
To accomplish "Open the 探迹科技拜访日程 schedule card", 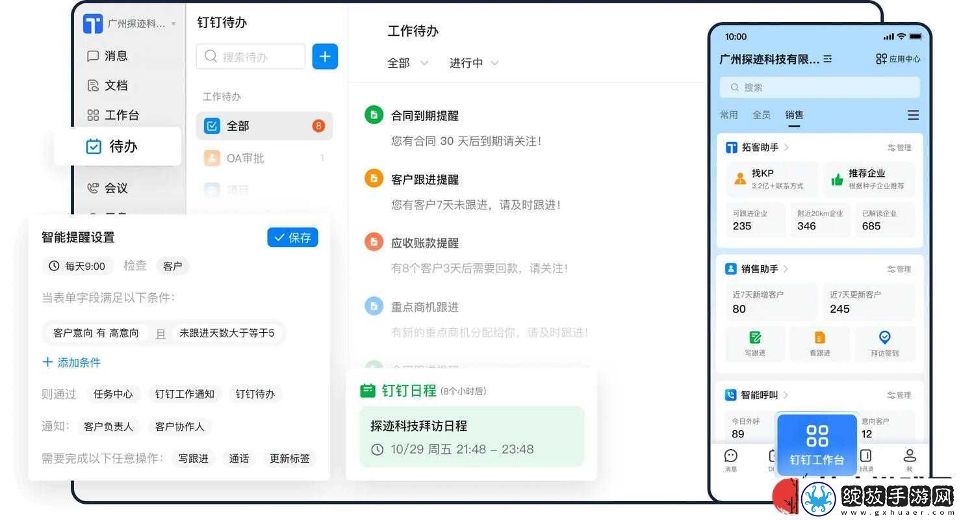I will [x=472, y=437].
